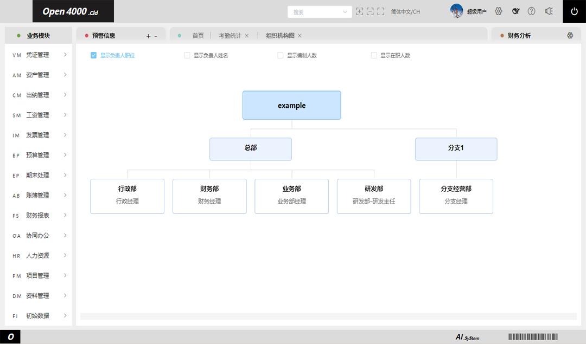The width and height of the screenshot is (586, 344).
Task: Enable 显示在职人数 checkbox
Action: tap(374, 55)
